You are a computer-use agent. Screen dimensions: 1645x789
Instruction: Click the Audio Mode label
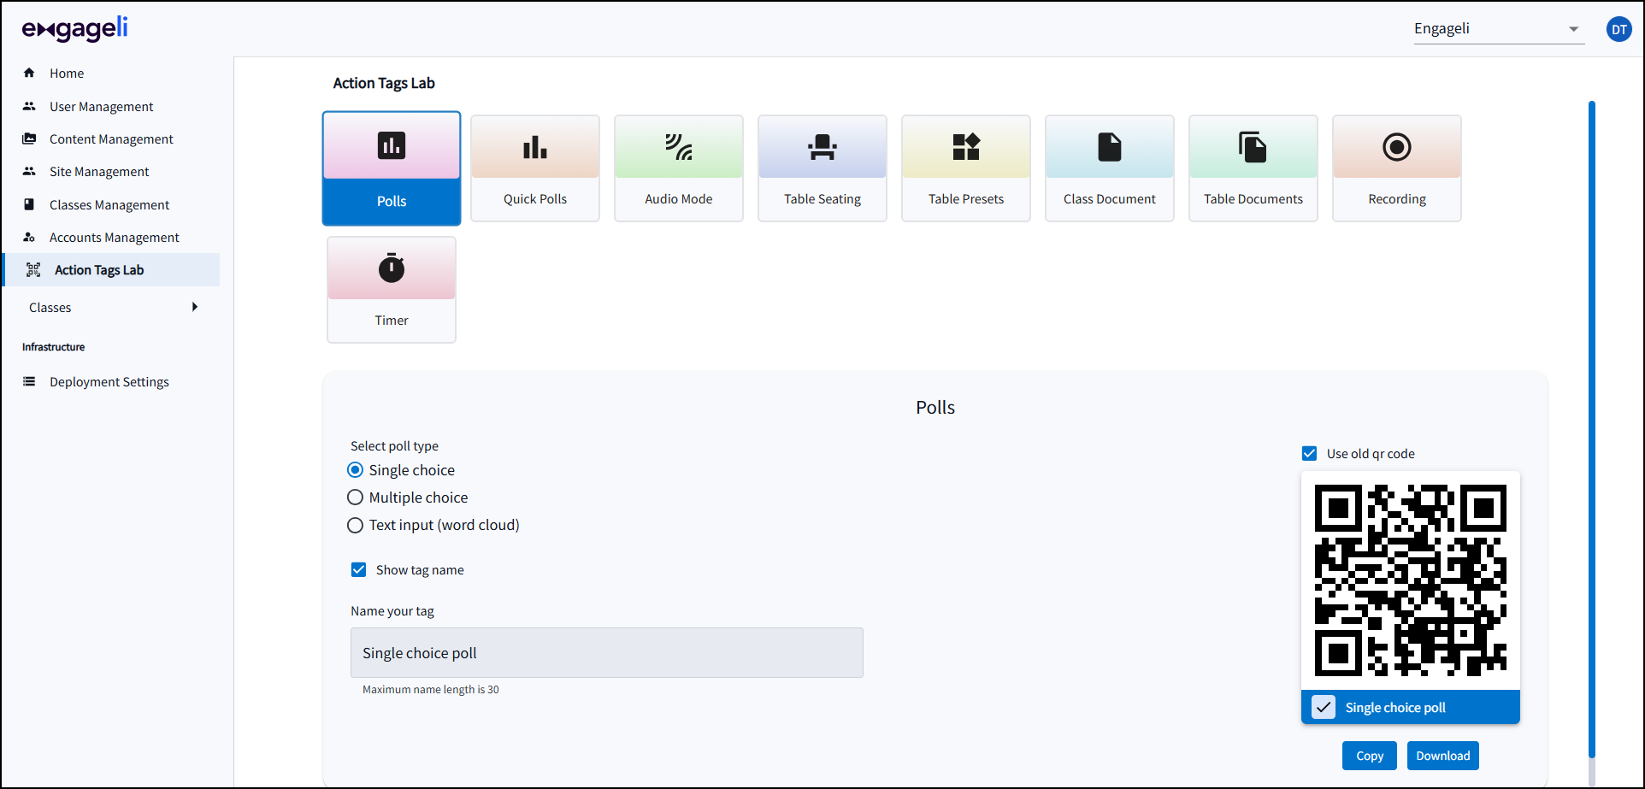click(679, 198)
